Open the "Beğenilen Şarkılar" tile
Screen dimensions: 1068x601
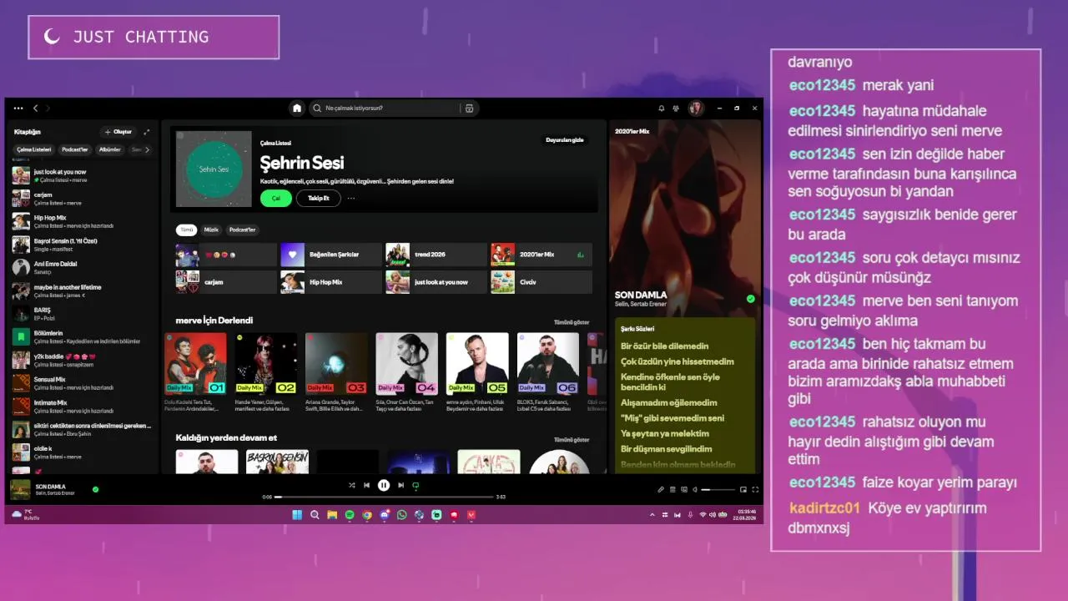tap(331, 255)
